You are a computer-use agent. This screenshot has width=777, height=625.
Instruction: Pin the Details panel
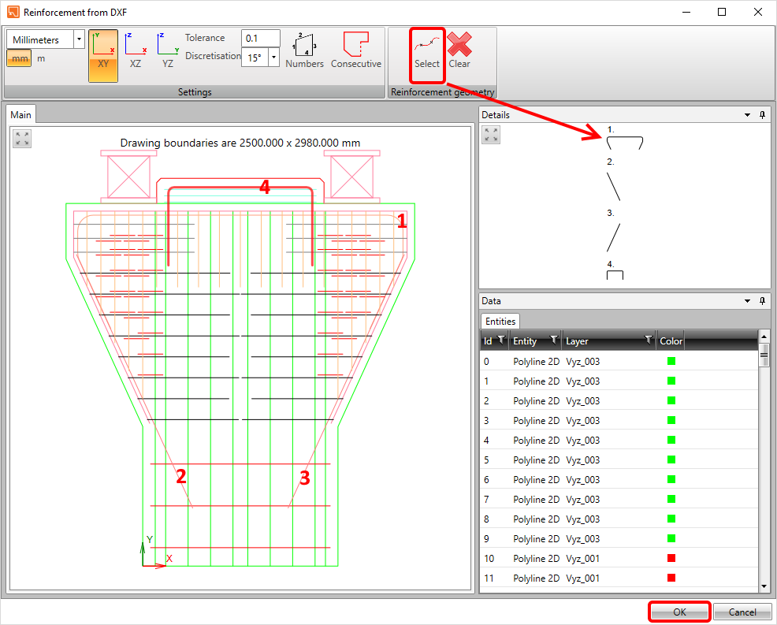(x=762, y=115)
